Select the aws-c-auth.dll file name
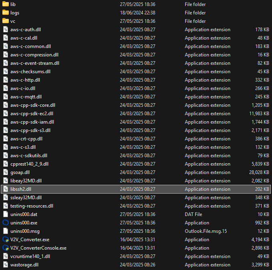This screenshot has width=272, height=270. pos(26,30)
